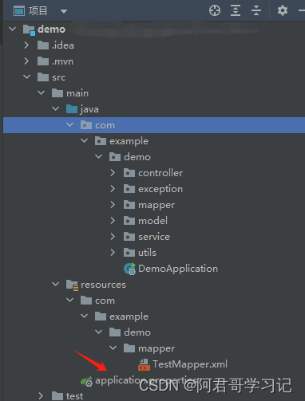The height and width of the screenshot is (401, 305).
Task: Collapse the src folder
Action: pyautogui.click(x=26, y=77)
